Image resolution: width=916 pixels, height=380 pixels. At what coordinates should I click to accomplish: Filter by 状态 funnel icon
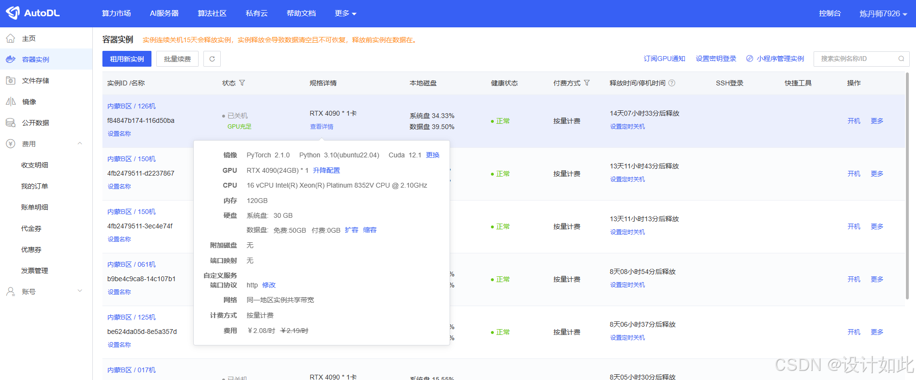pos(242,83)
